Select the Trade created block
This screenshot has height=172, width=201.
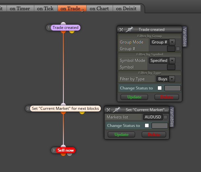[x=66, y=28]
